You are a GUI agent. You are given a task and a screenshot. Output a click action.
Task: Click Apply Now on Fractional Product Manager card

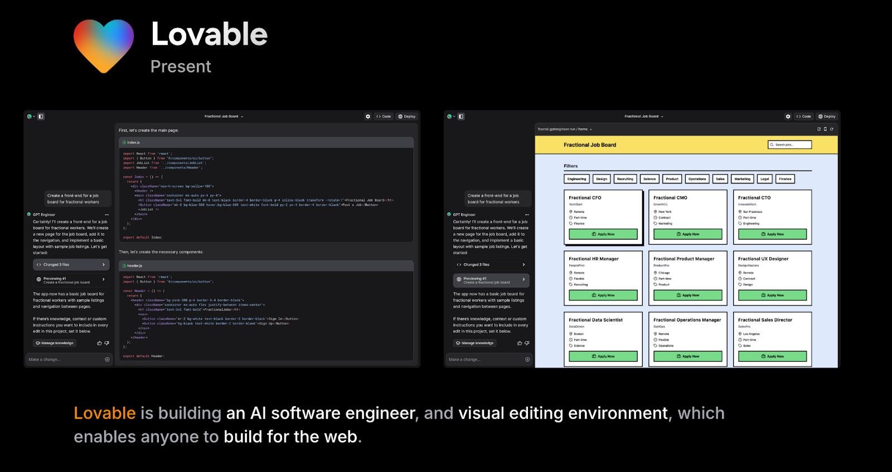tap(688, 295)
